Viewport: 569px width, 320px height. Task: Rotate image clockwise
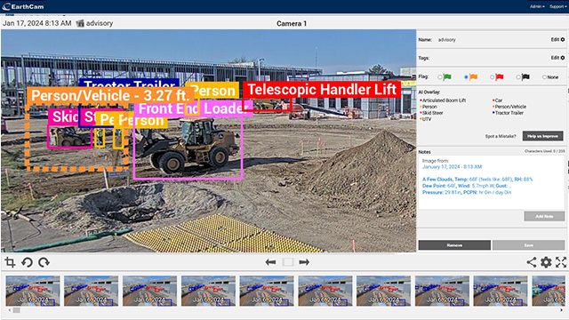44,262
